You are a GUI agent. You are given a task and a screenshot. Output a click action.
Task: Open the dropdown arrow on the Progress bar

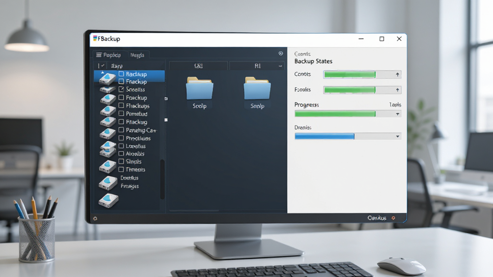coord(397,114)
